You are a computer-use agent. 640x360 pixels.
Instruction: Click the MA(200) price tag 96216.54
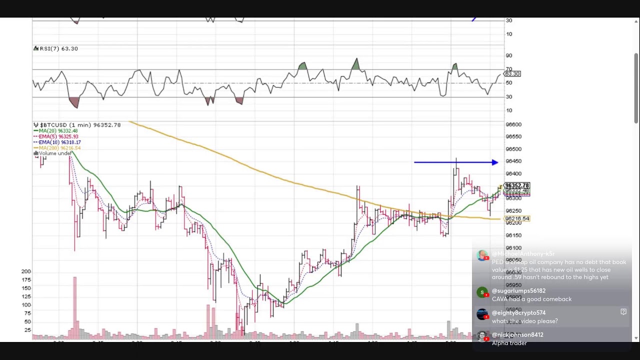[x=517, y=218]
